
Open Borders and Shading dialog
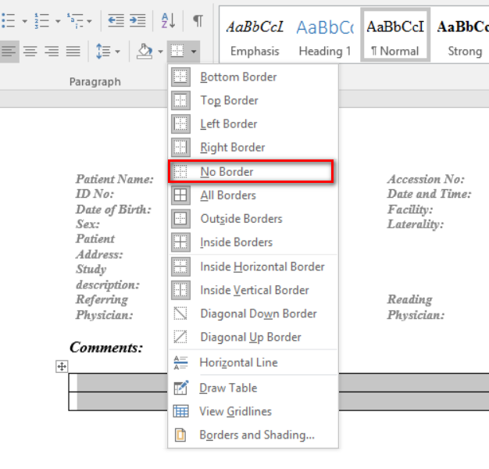click(x=256, y=435)
